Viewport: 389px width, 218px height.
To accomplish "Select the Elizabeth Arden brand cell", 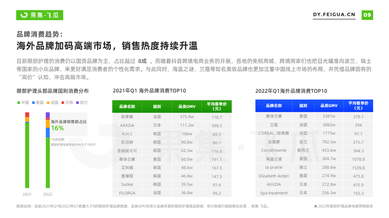I will (x=274, y=176).
